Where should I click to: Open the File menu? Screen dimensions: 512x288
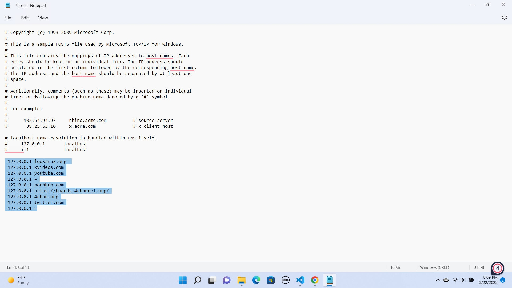point(8,18)
